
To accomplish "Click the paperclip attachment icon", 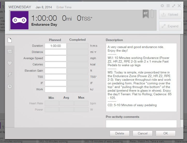I will tap(152, 14).
